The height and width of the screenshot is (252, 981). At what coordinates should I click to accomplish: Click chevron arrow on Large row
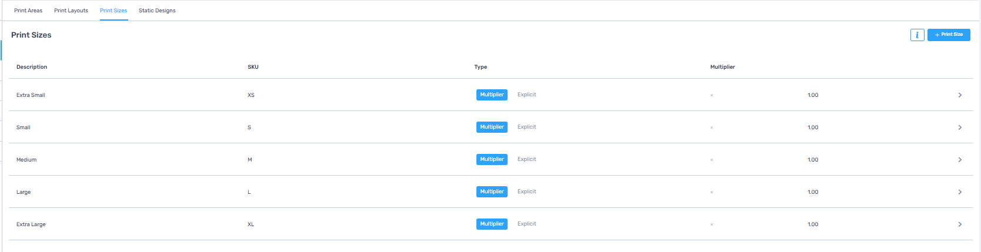click(960, 192)
